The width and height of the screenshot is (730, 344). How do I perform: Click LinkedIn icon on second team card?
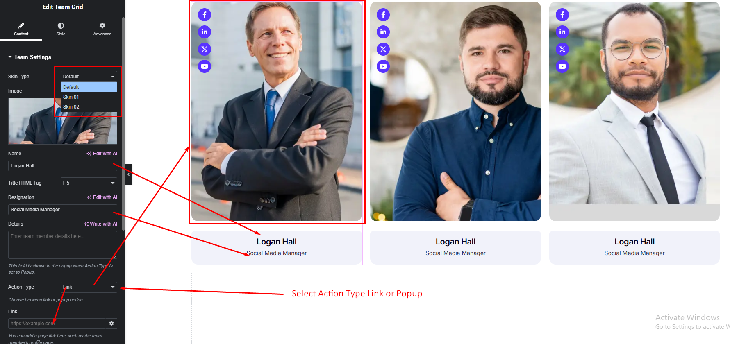[383, 32]
